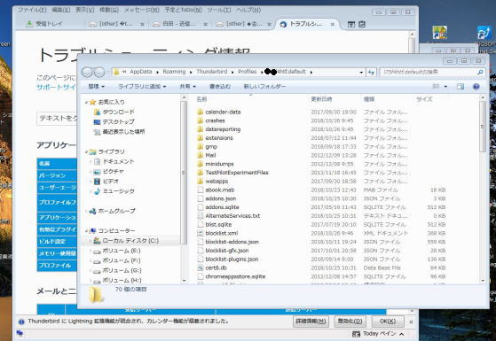
Task: Select the extensions folder
Action: coord(219,138)
